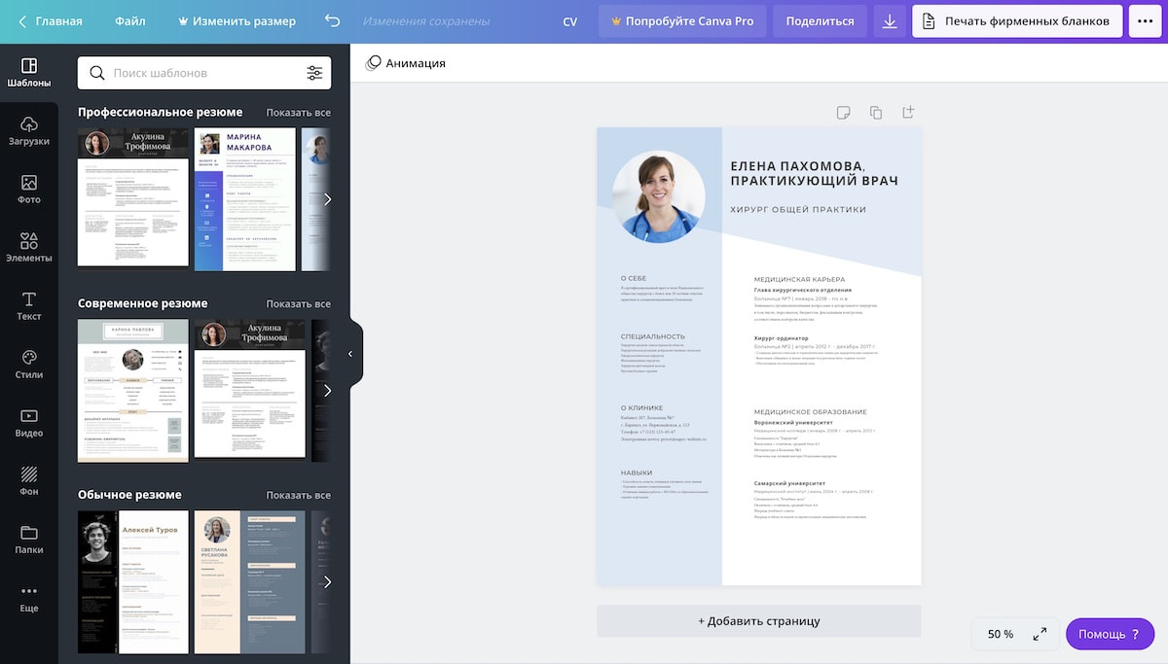Select the Элементы sidebar icon
This screenshot has width=1168, height=664.
coord(28,246)
